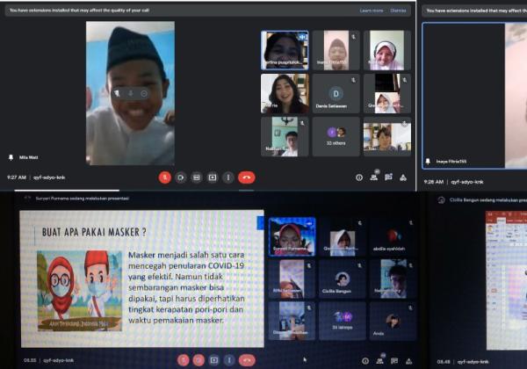
Task: Click meeting code in bottom-left meeting bar
Action: tap(59, 360)
